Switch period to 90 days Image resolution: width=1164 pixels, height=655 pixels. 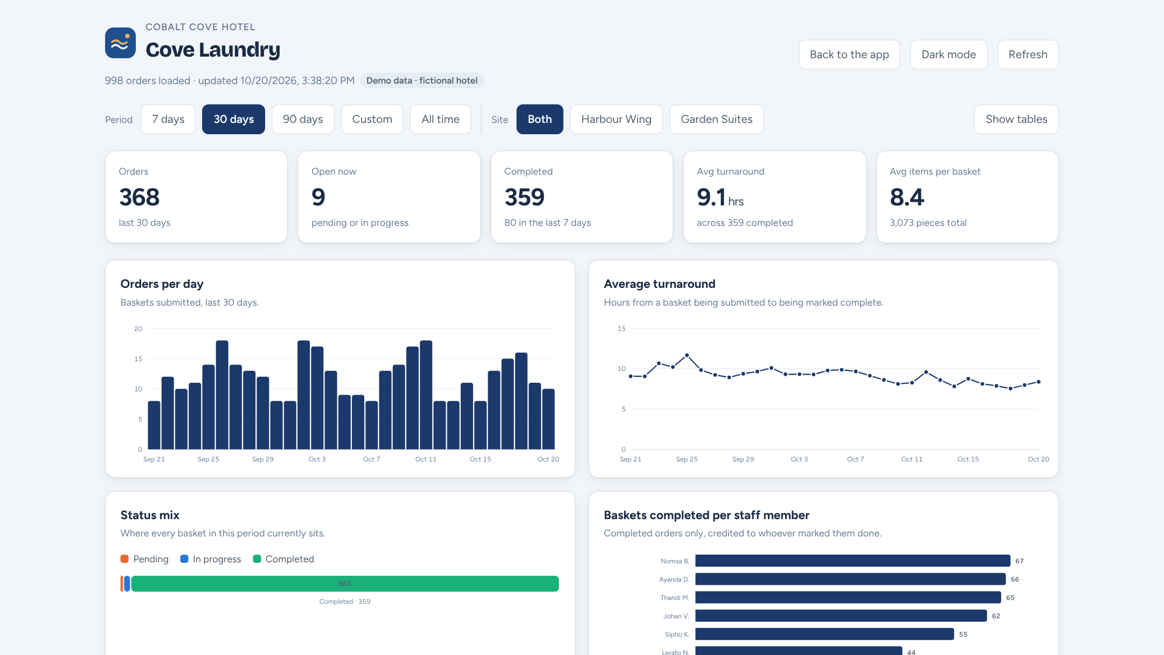click(x=303, y=119)
